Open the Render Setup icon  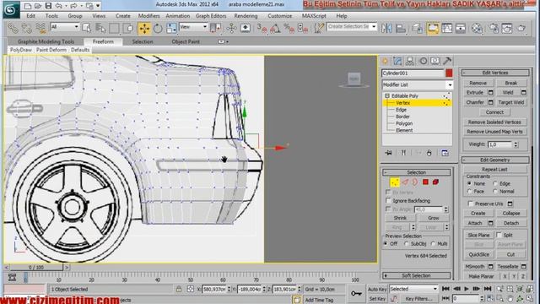point(494,28)
